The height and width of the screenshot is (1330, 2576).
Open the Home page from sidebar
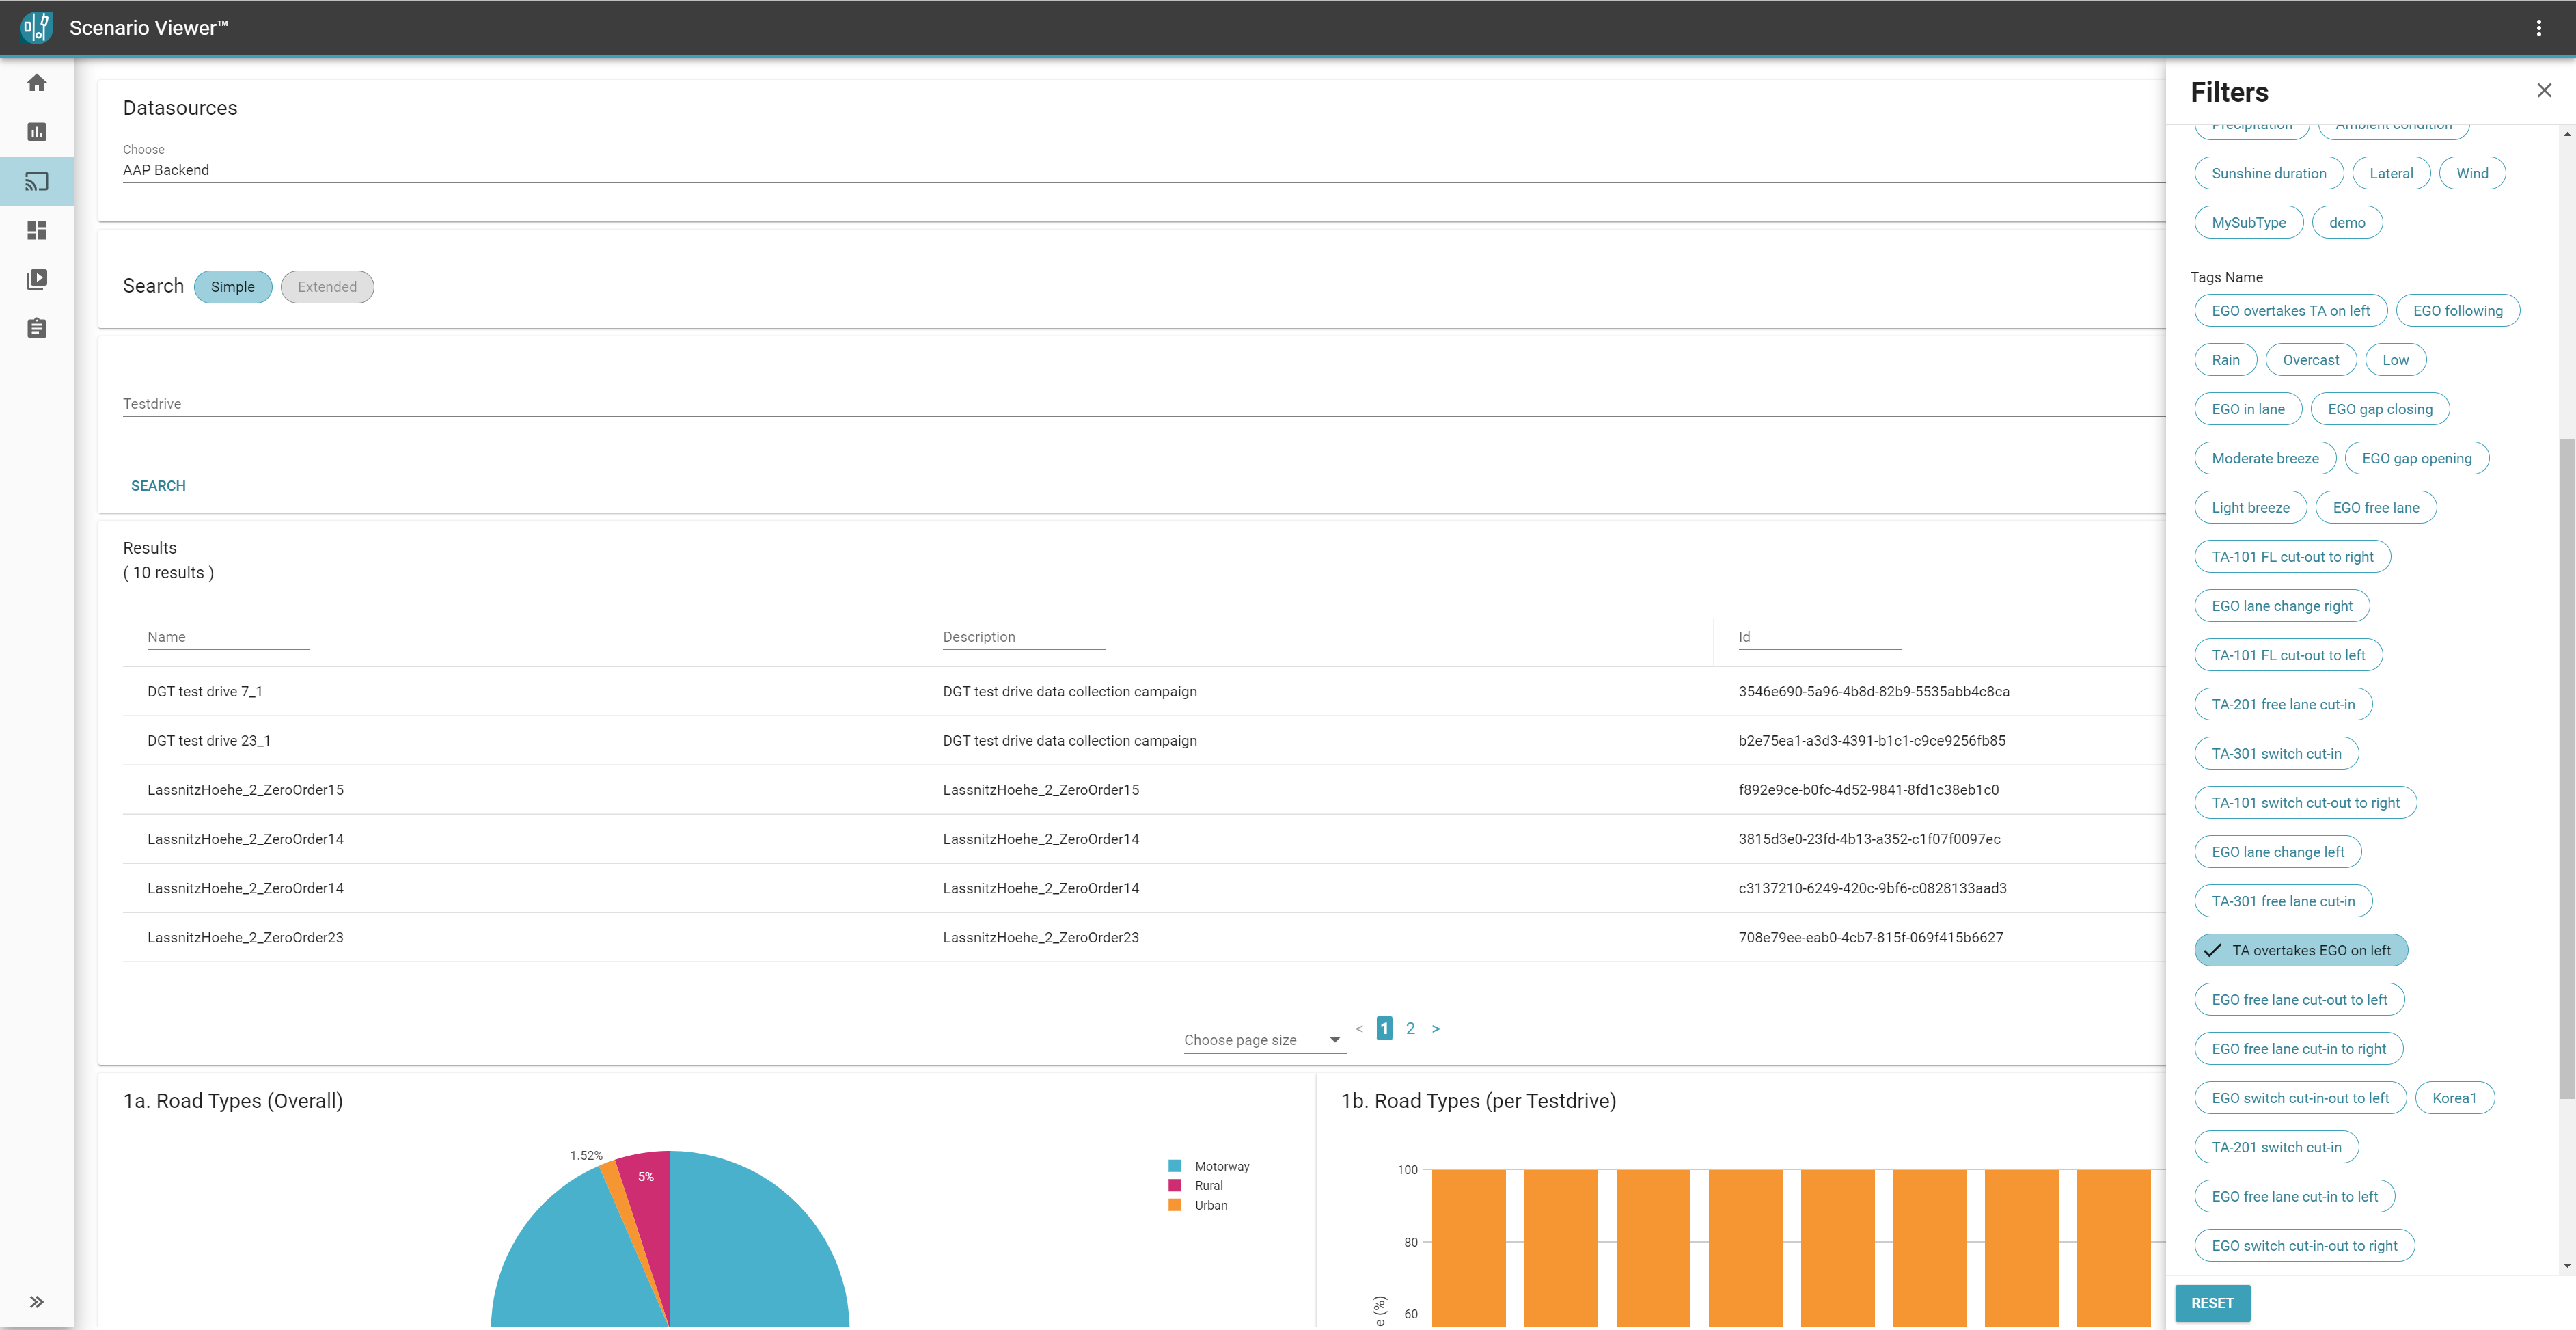click(37, 83)
